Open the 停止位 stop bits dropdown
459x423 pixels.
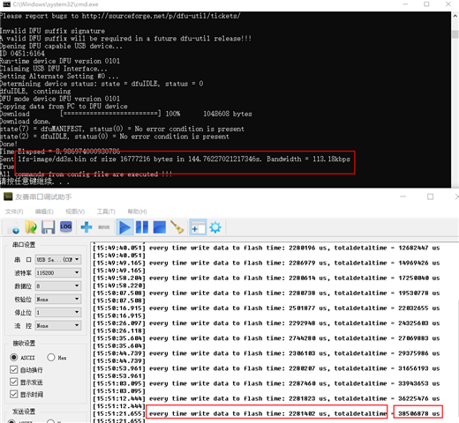(x=58, y=312)
